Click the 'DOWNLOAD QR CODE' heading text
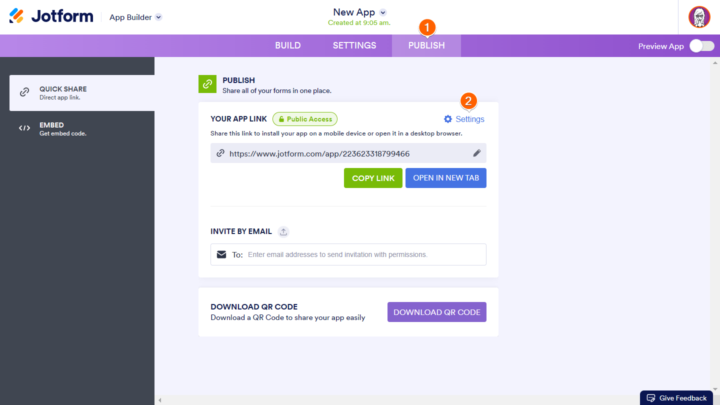Viewport: 720px width, 405px height. coord(254,307)
